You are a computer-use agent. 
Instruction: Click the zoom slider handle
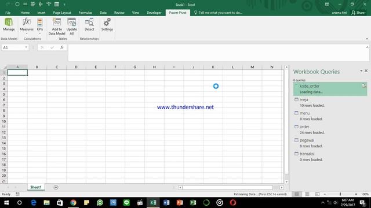340,194
